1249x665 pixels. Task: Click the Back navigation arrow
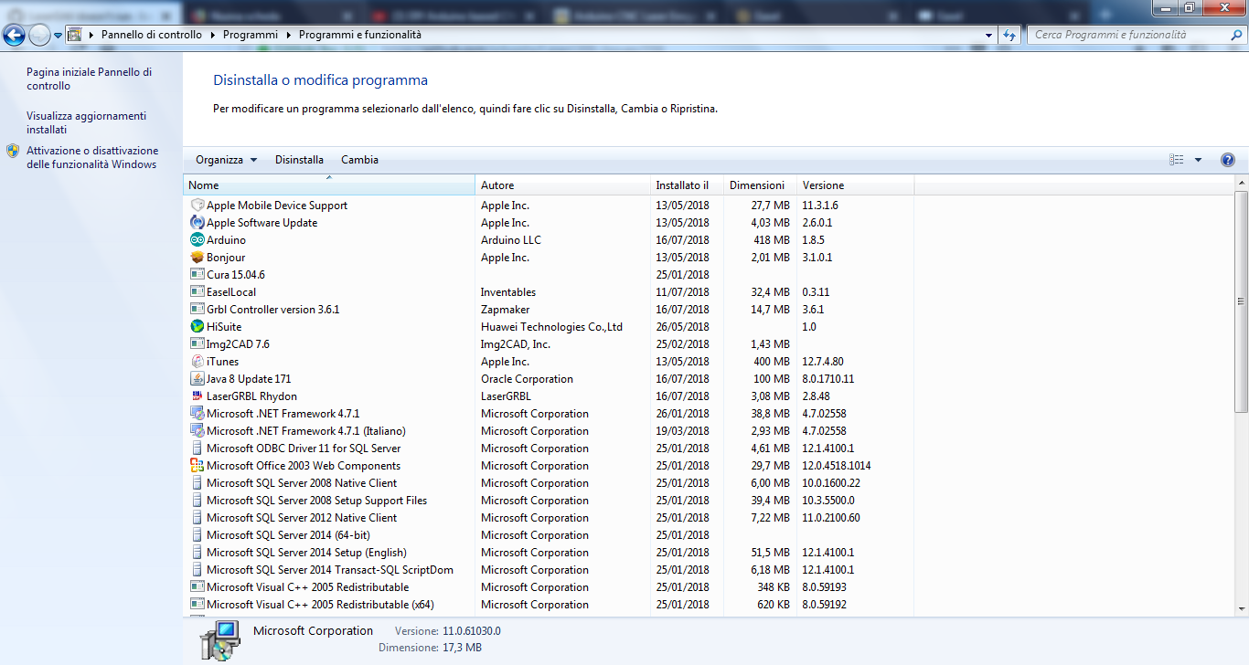pos(15,36)
